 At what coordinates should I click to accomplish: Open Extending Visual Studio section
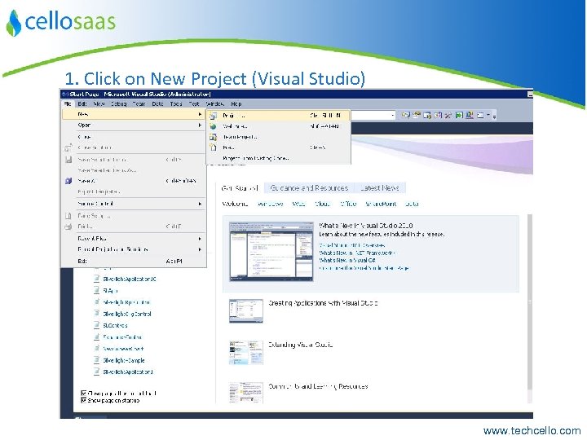pos(301,345)
